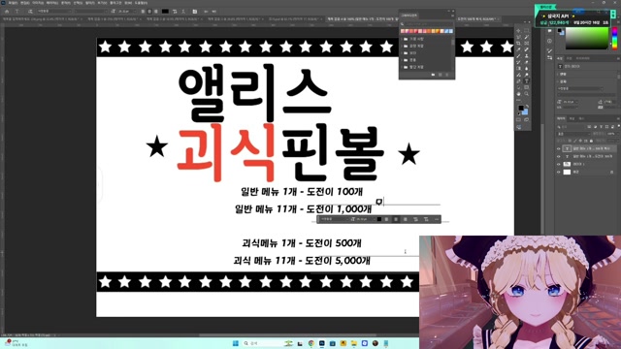
Task: Cancel text edit in options bar
Action: [206, 12]
